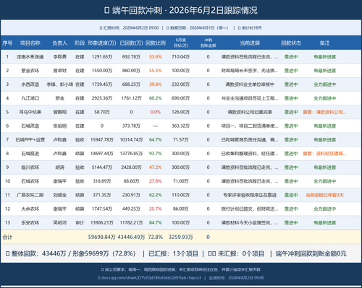Click the 推进中 status in row 13
Screen dimensions: 362x288
pos(291,222)
